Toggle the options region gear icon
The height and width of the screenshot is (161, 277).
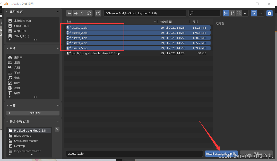click(x=269, y=13)
